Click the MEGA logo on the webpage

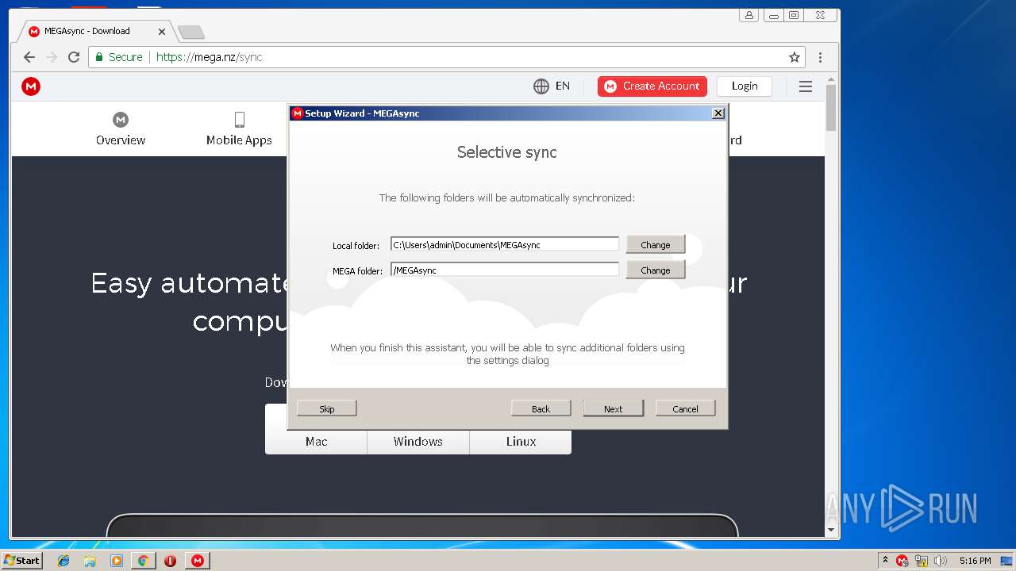[x=31, y=86]
